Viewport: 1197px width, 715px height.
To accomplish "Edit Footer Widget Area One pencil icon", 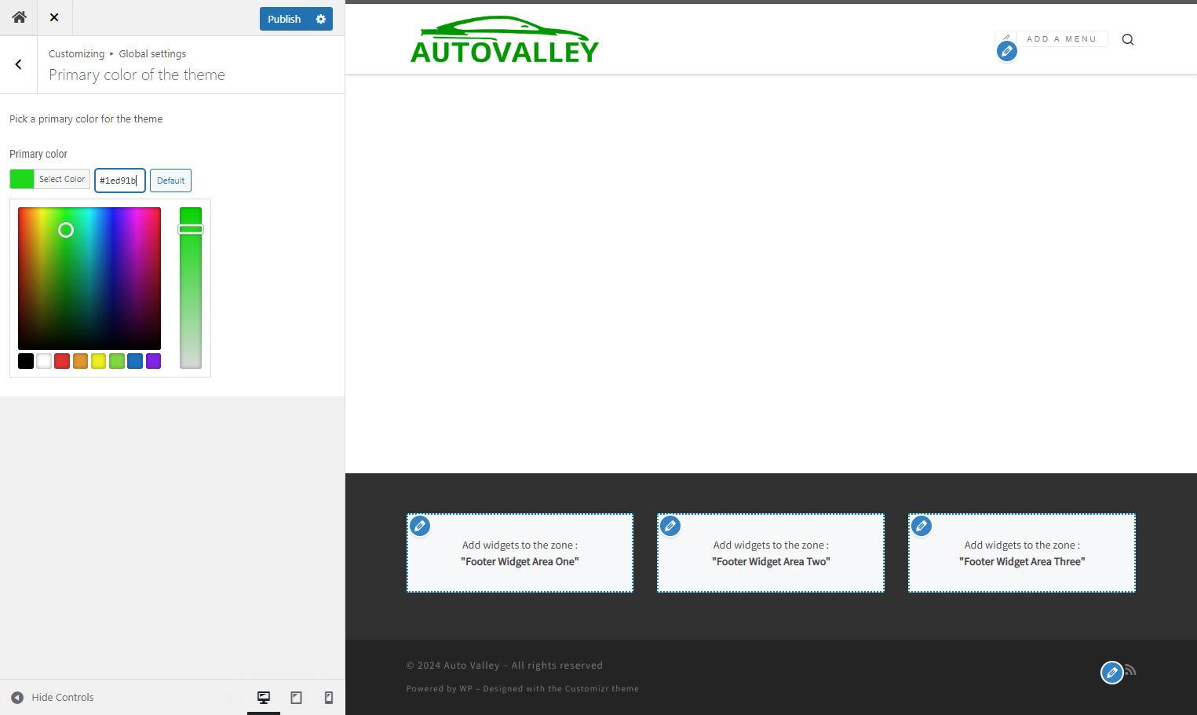I will pos(420,526).
